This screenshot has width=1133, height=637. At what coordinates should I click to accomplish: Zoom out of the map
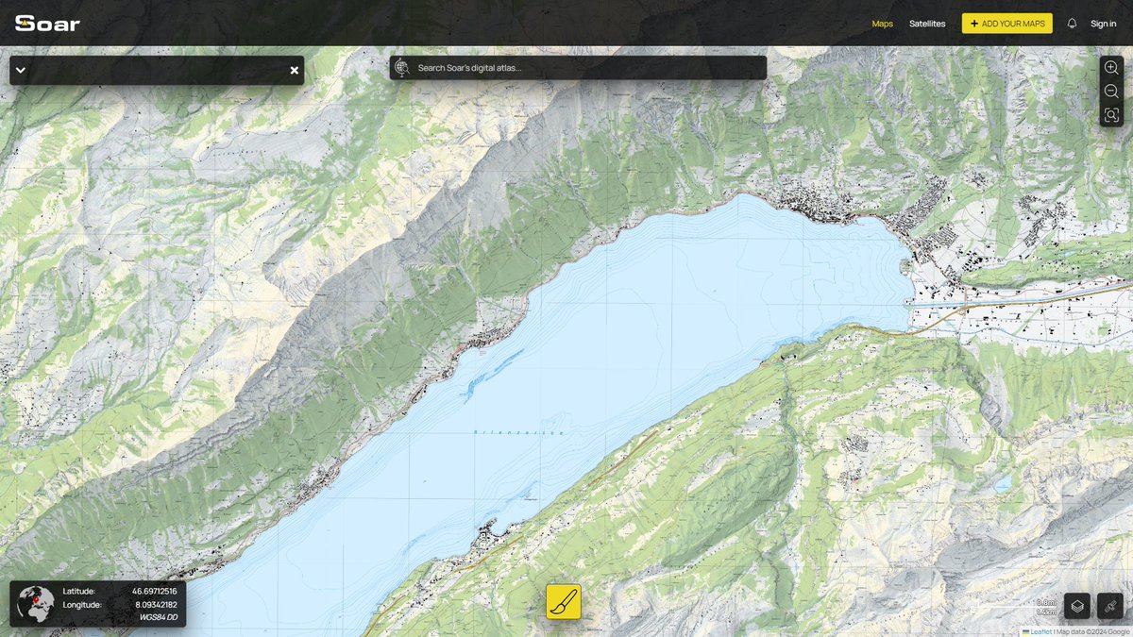tap(1111, 92)
